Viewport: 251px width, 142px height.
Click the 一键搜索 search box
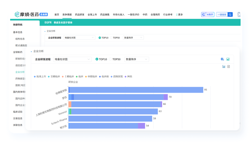(x=222, y=15)
